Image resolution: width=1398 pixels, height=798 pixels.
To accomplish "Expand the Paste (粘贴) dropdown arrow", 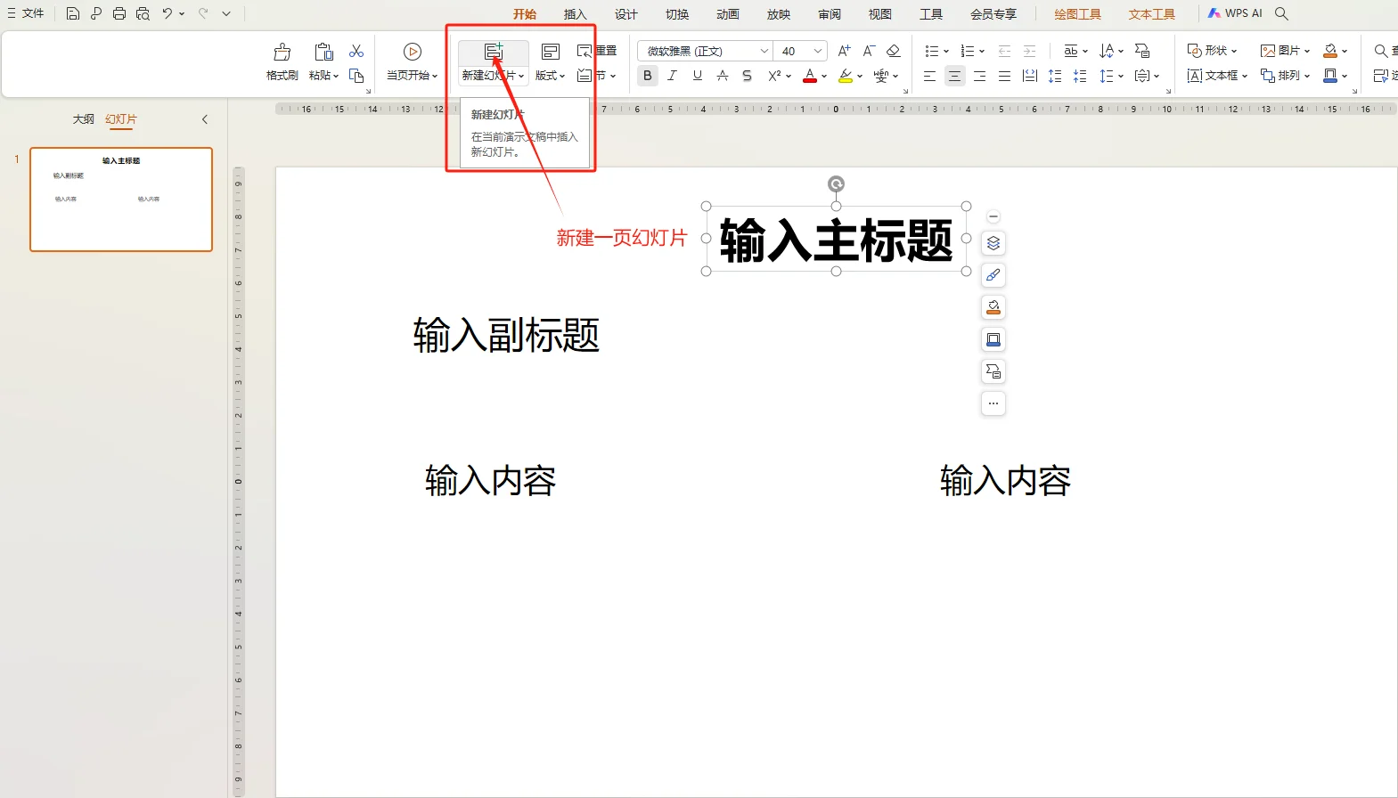I will (336, 76).
